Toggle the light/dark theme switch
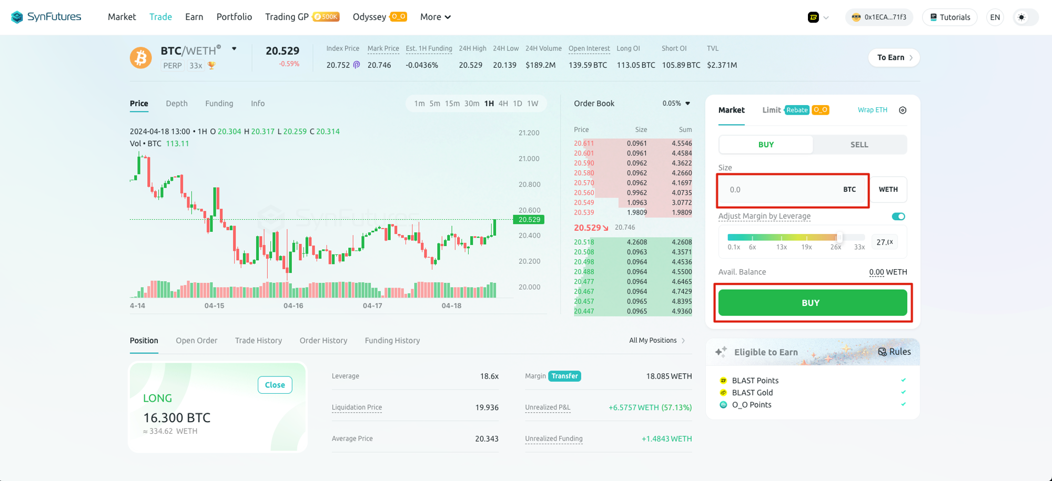This screenshot has width=1052, height=481. point(1022,17)
